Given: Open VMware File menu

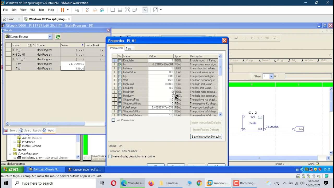Looking at the screenshot, I should click(5, 10).
